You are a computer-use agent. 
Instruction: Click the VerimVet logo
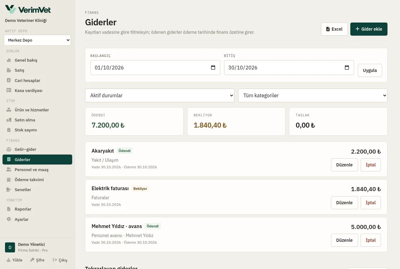28,9
